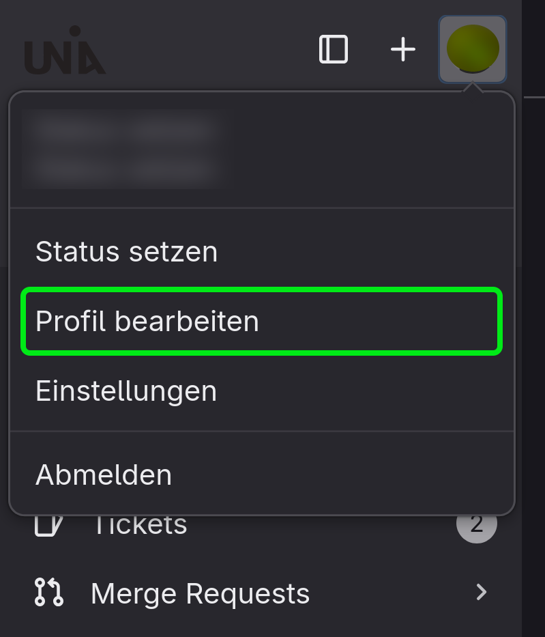Image resolution: width=545 pixels, height=637 pixels.
Task: Click empty menu space right of "Abmelden"
Action: (341, 475)
